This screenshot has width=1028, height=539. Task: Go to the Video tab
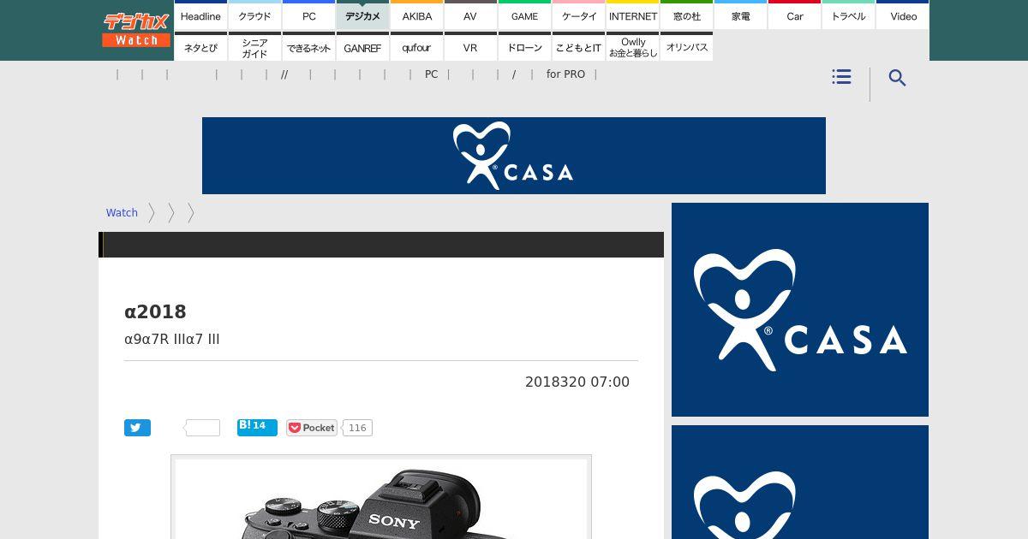coord(903,15)
